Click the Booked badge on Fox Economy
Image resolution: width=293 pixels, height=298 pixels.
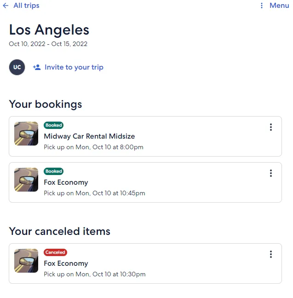click(x=54, y=171)
